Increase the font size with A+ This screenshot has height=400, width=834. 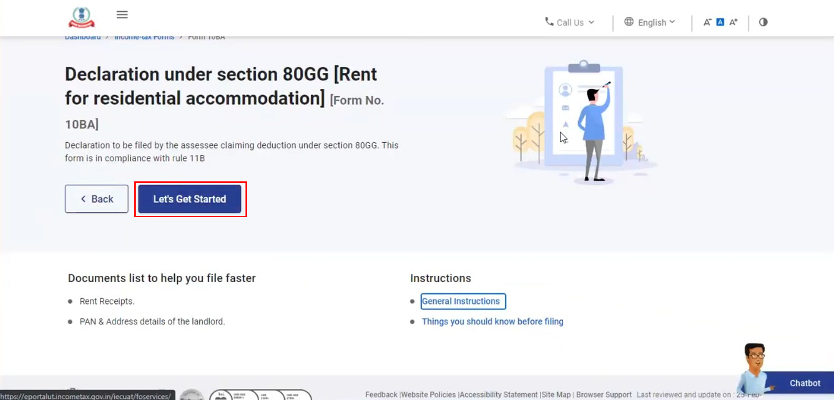(733, 22)
